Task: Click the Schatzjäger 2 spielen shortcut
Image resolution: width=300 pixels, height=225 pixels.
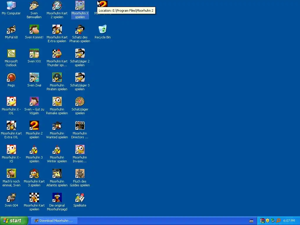Action: (80, 54)
